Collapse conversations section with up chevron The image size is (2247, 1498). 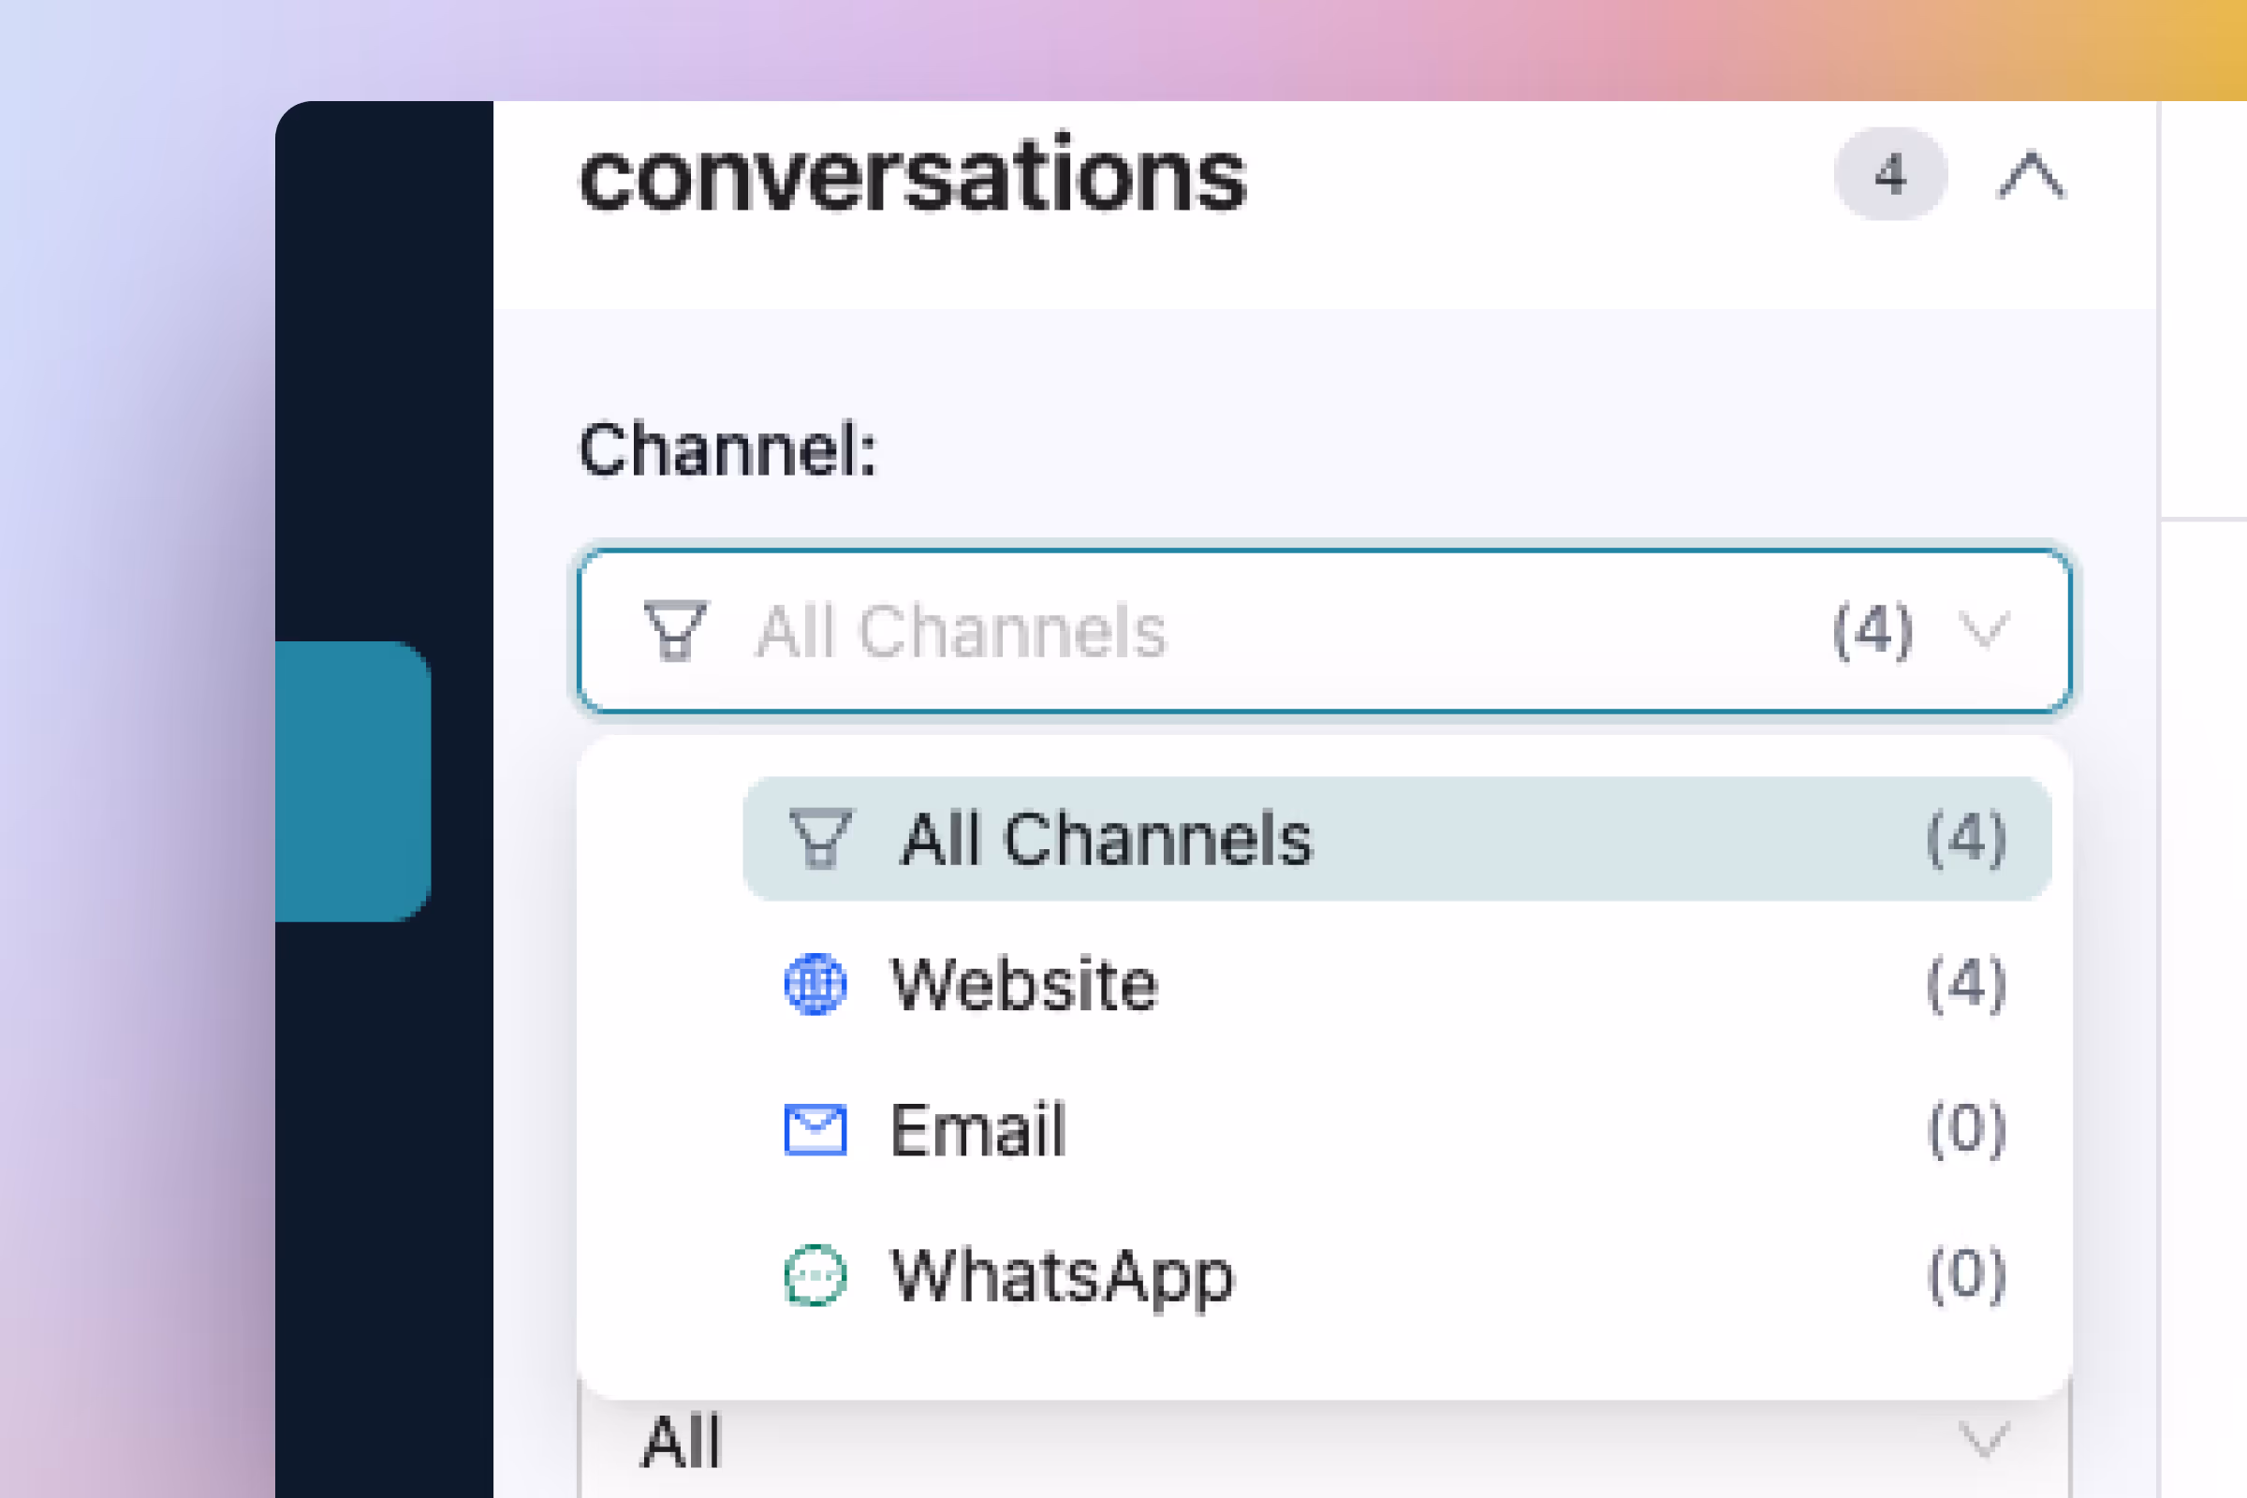coord(2031,176)
